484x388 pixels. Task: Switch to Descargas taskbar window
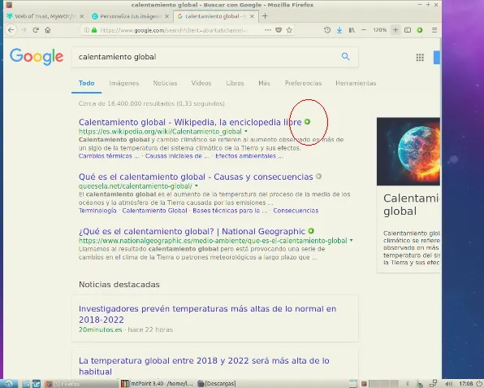tap(217, 384)
